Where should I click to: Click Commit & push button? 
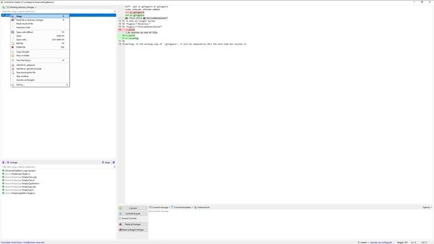pos(133,213)
